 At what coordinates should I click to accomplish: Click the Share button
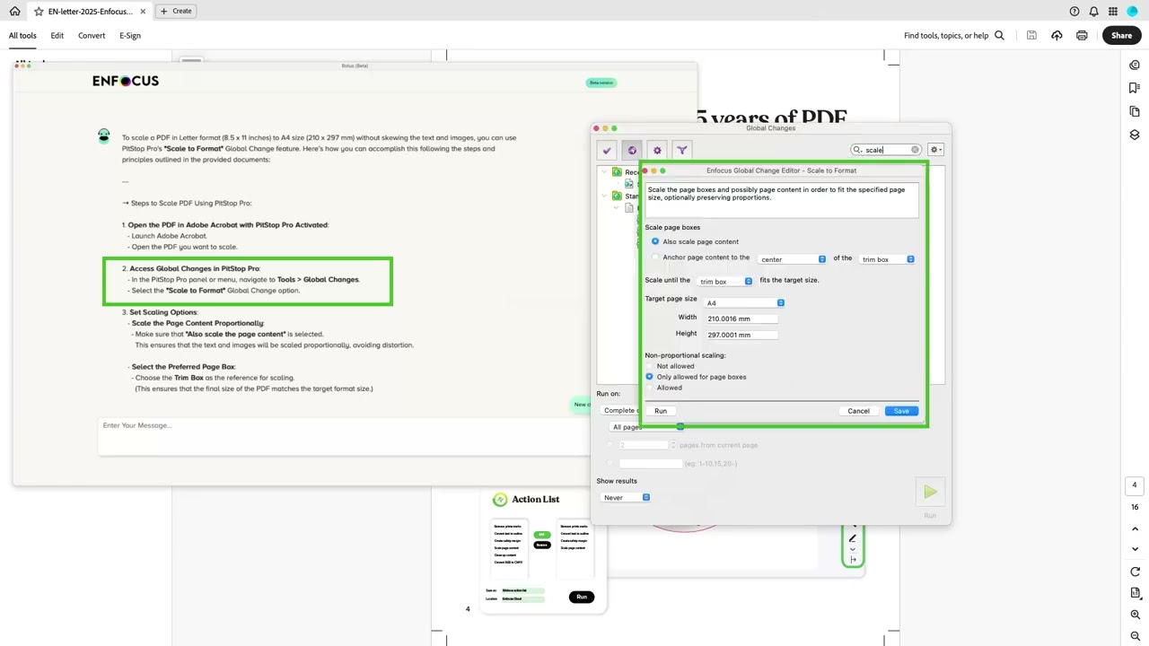pos(1122,36)
